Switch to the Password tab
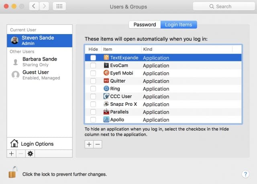257x184 pixels. (x=145, y=24)
